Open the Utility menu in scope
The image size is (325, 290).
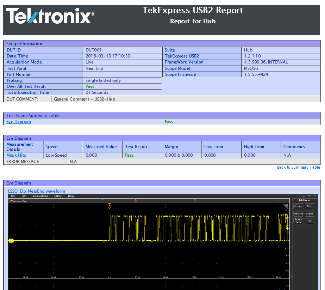click(58, 196)
